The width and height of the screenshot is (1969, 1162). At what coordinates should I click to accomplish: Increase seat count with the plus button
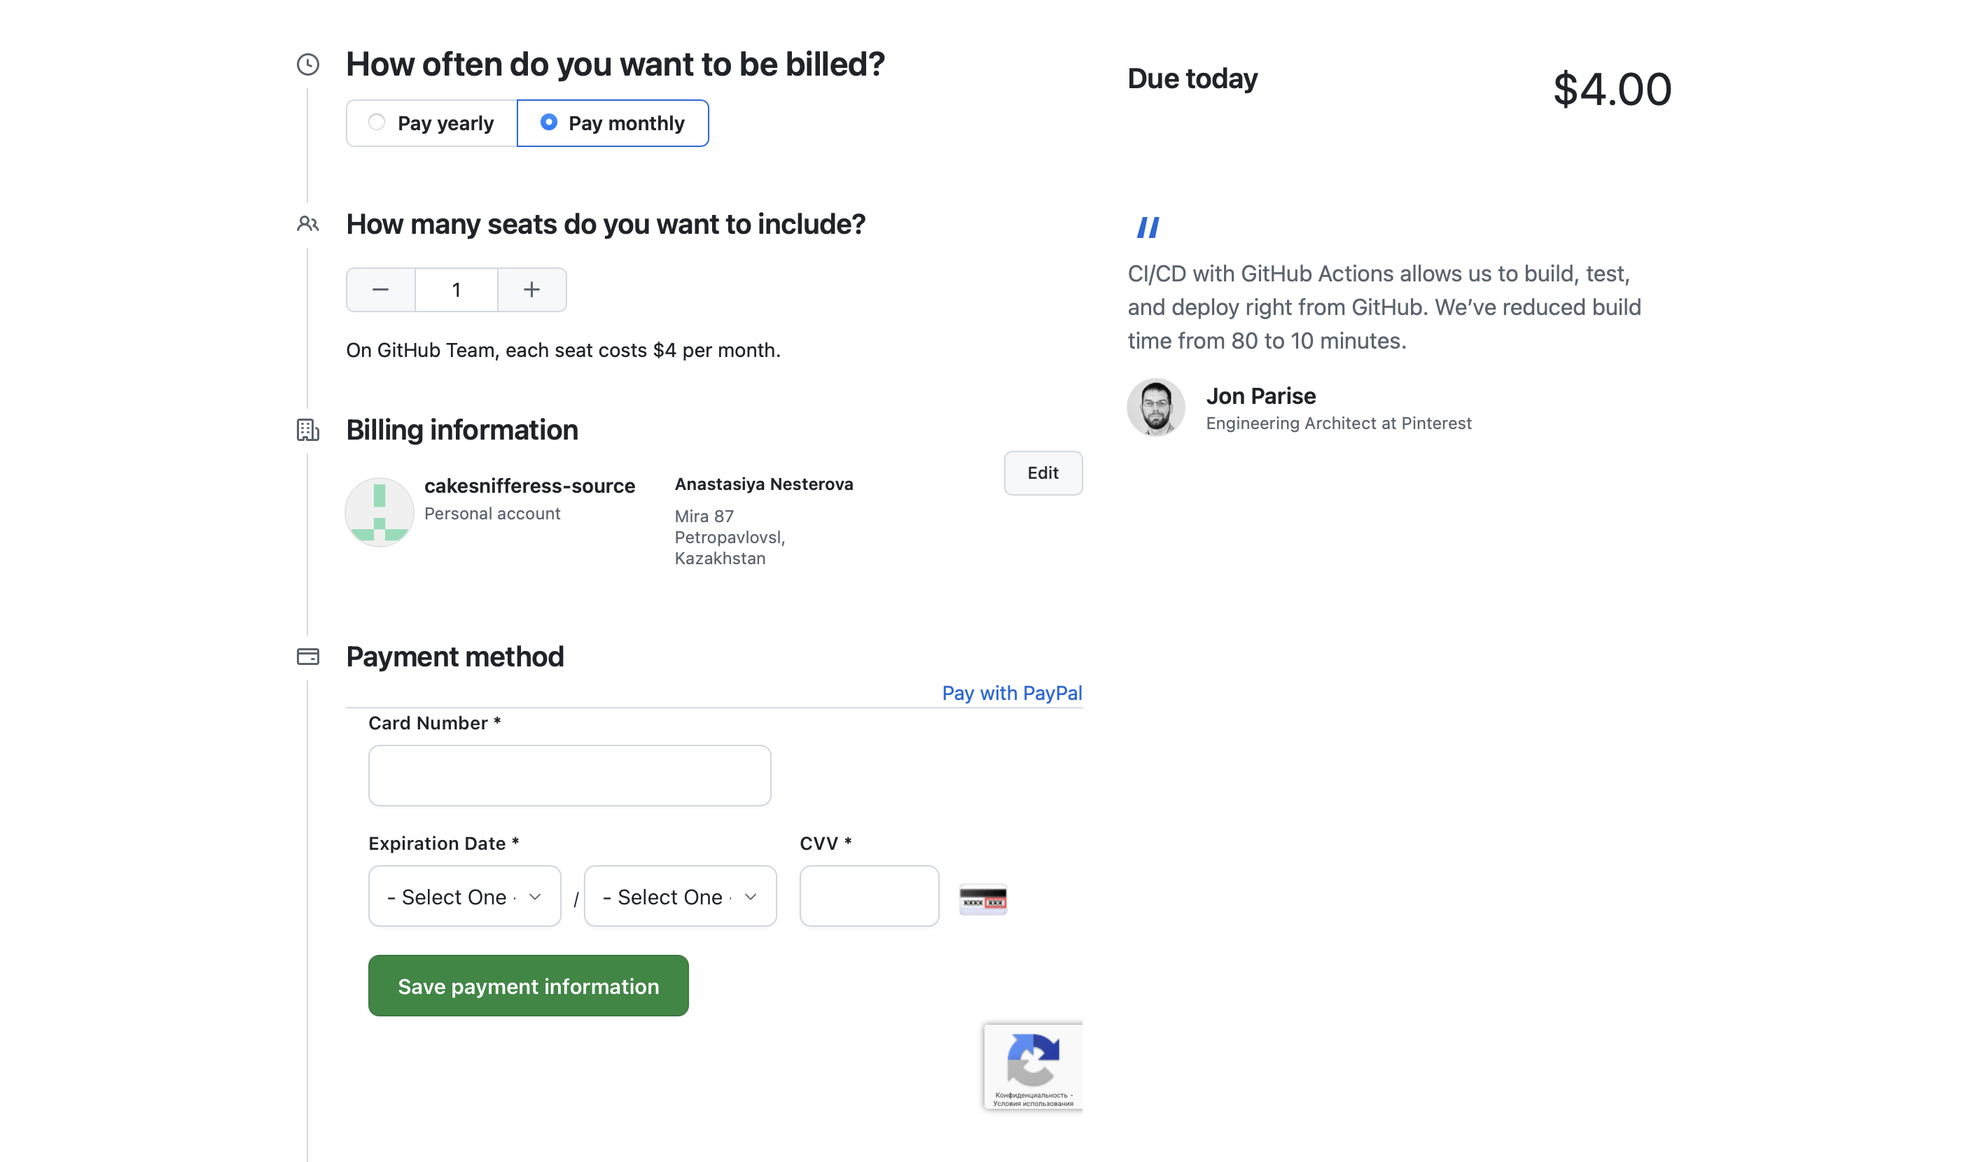[x=531, y=290]
